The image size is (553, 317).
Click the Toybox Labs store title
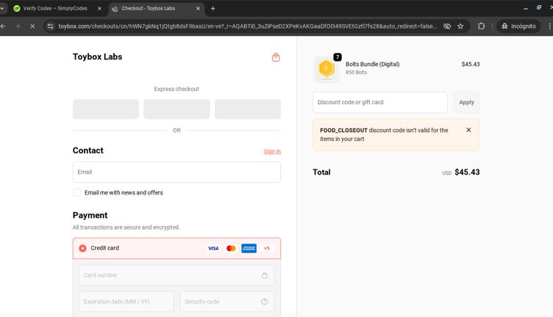point(97,57)
